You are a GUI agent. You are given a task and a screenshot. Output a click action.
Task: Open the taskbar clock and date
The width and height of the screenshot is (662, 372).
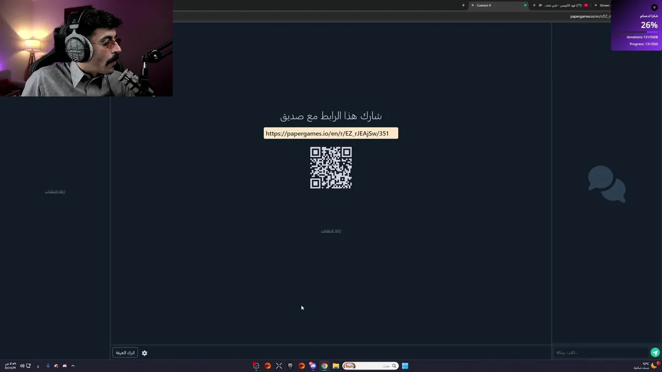pyautogui.click(x=10, y=366)
